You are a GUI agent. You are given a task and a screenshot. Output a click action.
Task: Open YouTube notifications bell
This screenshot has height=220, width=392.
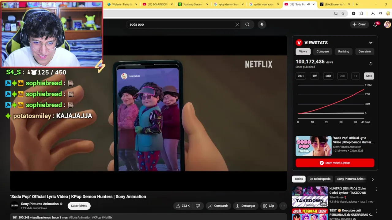375,24
